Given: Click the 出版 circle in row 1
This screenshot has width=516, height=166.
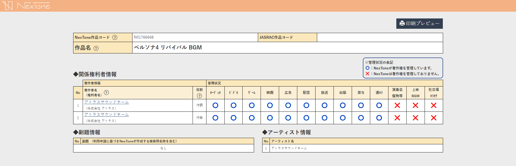Looking at the screenshot, I should (x=343, y=105).
